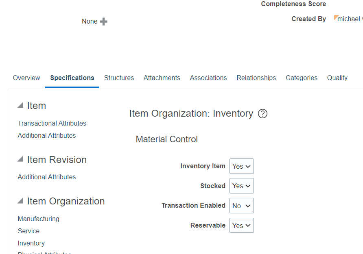This screenshot has height=254, width=363.
Task: Click the orange flag icon beside michael username
Action: tap(337, 17)
